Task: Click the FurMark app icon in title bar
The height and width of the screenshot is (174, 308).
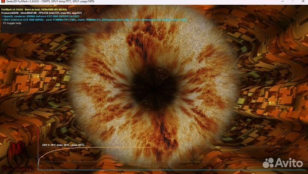Action: (x=3, y=1)
